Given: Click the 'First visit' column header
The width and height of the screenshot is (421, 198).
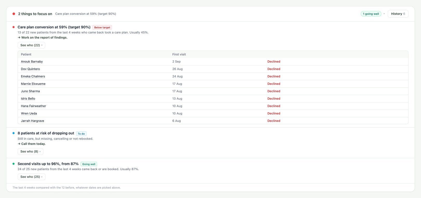Looking at the screenshot, I should [x=179, y=54].
